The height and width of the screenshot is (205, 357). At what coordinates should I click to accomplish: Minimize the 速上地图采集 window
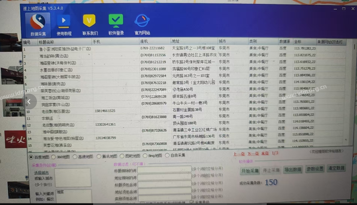point(335,9)
